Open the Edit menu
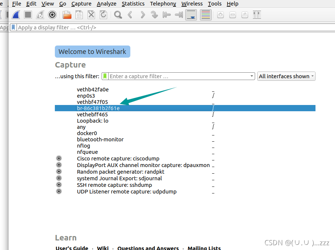The width and height of the screenshot is (335, 250). click(x=31, y=4)
